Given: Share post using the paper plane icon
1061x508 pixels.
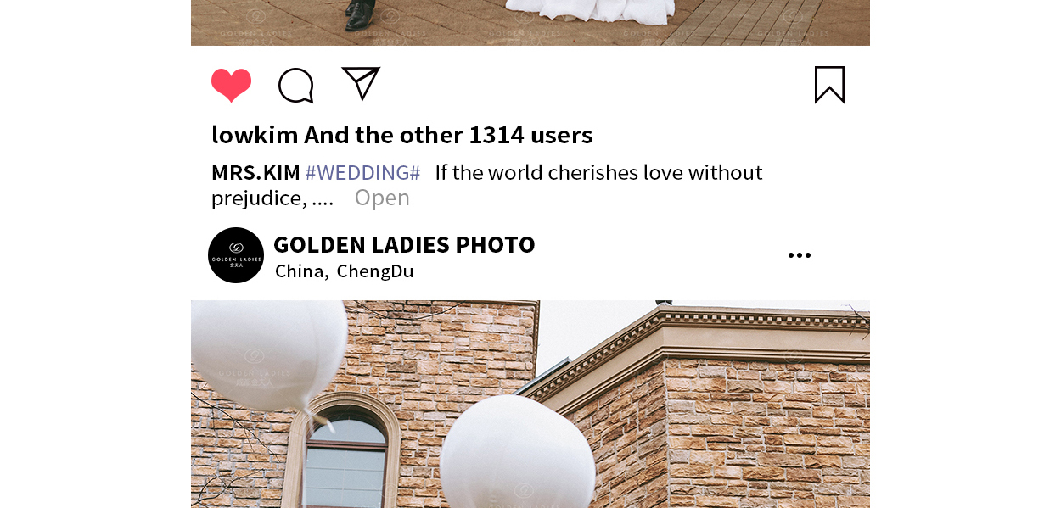Looking at the screenshot, I should (361, 84).
